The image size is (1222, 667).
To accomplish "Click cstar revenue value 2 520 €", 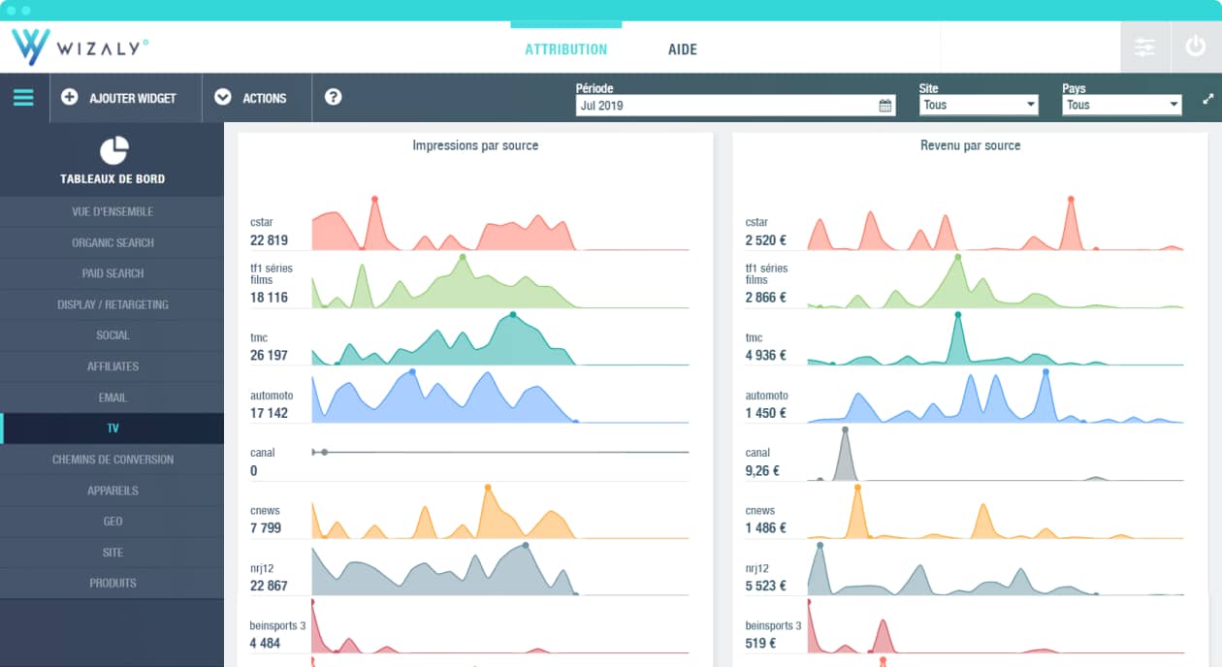I will click(x=766, y=240).
